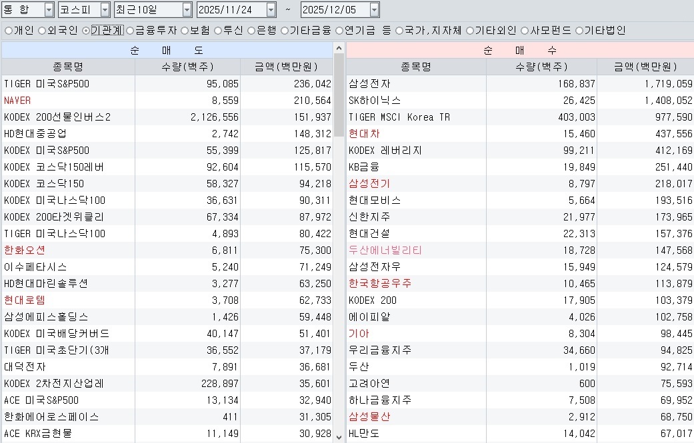Select KODEX 레버리지 row
The height and width of the screenshot is (443, 694).
pyautogui.click(x=520, y=151)
